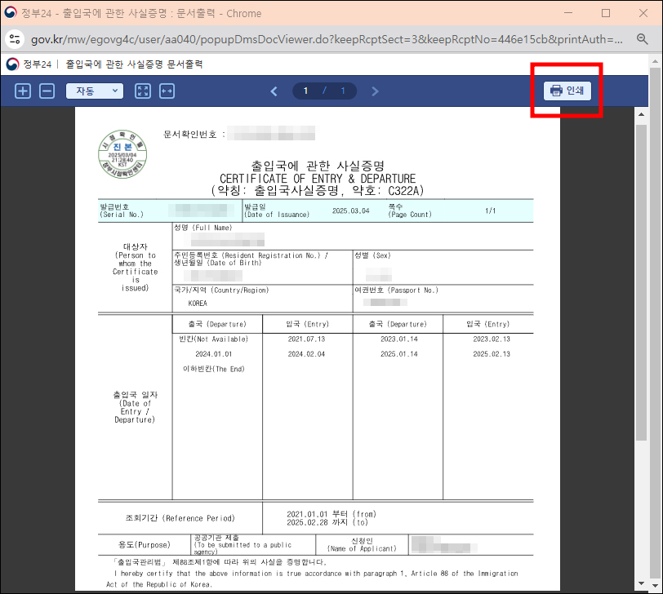Viewport: 663px width, 594px height.
Task: Open the 자동 zoom level dropdown
Action: click(95, 91)
